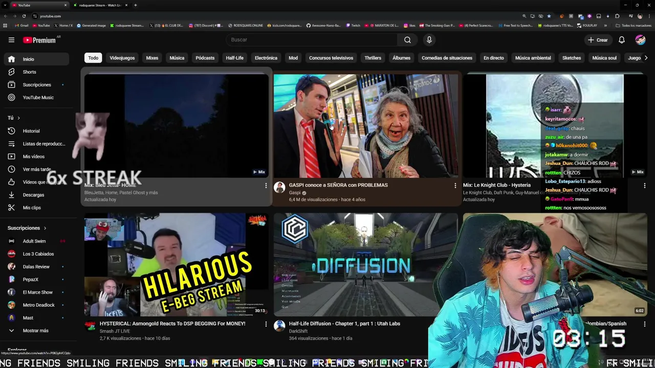The image size is (655, 368).
Task: Select the En directo filter chip
Action: pyautogui.click(x=494, y=58)
